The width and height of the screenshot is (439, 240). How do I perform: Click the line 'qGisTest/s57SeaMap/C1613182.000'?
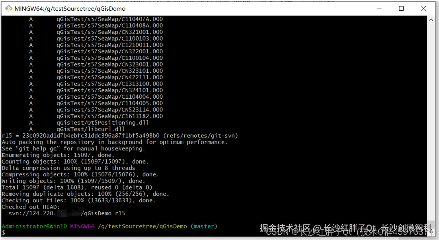[x=110, y=116]
